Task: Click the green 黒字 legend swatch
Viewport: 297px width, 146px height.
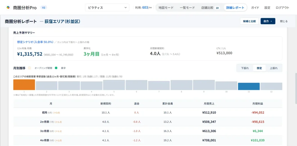Action: click(x=56, y=68)
